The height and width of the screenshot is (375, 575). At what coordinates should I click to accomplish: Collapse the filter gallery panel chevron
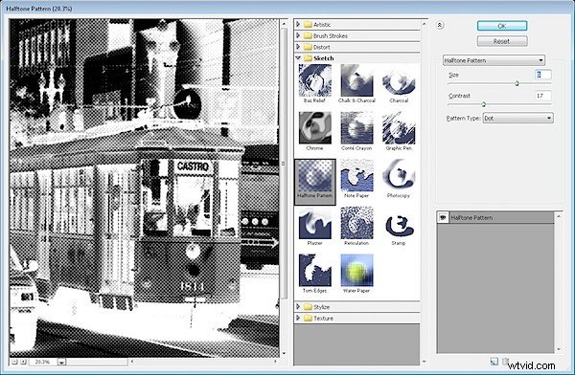tap(440, 25)
